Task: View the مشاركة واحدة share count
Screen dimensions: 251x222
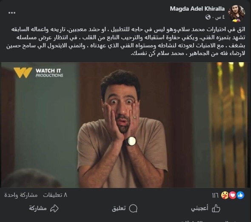Action: pos(21,195)
